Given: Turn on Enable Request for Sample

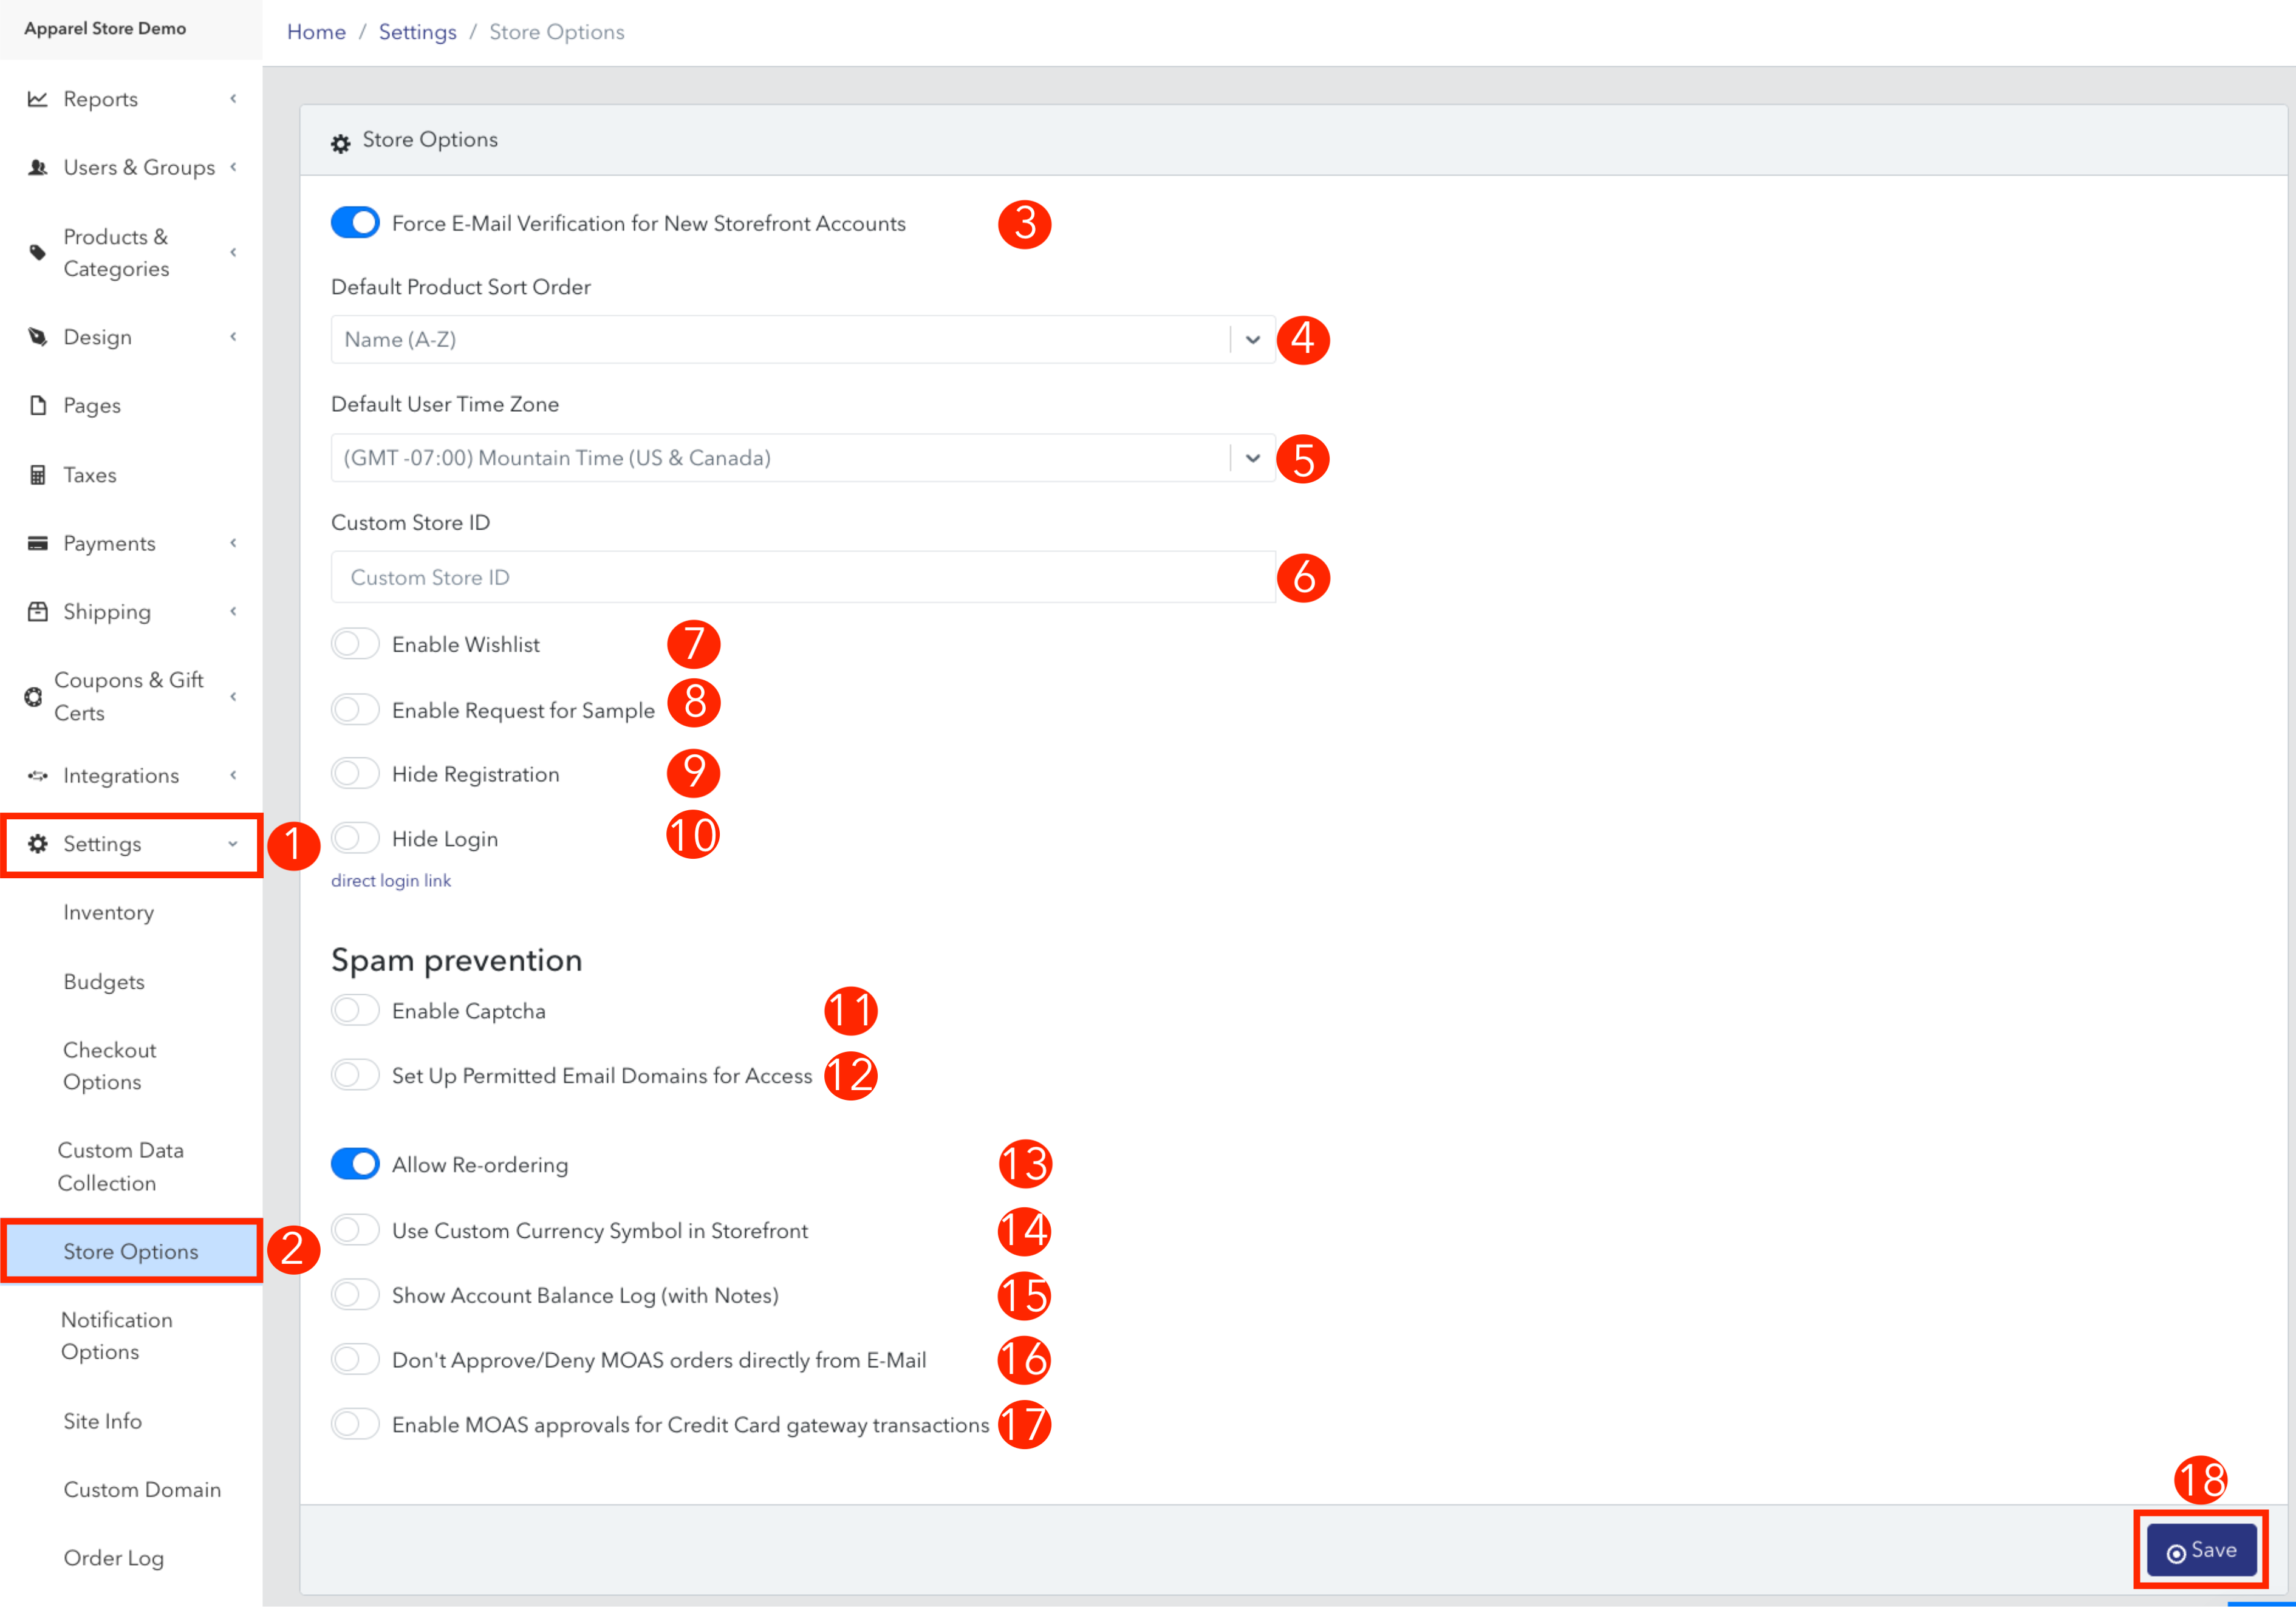Looking at the screenshot, I should click(x=355, y=709).
